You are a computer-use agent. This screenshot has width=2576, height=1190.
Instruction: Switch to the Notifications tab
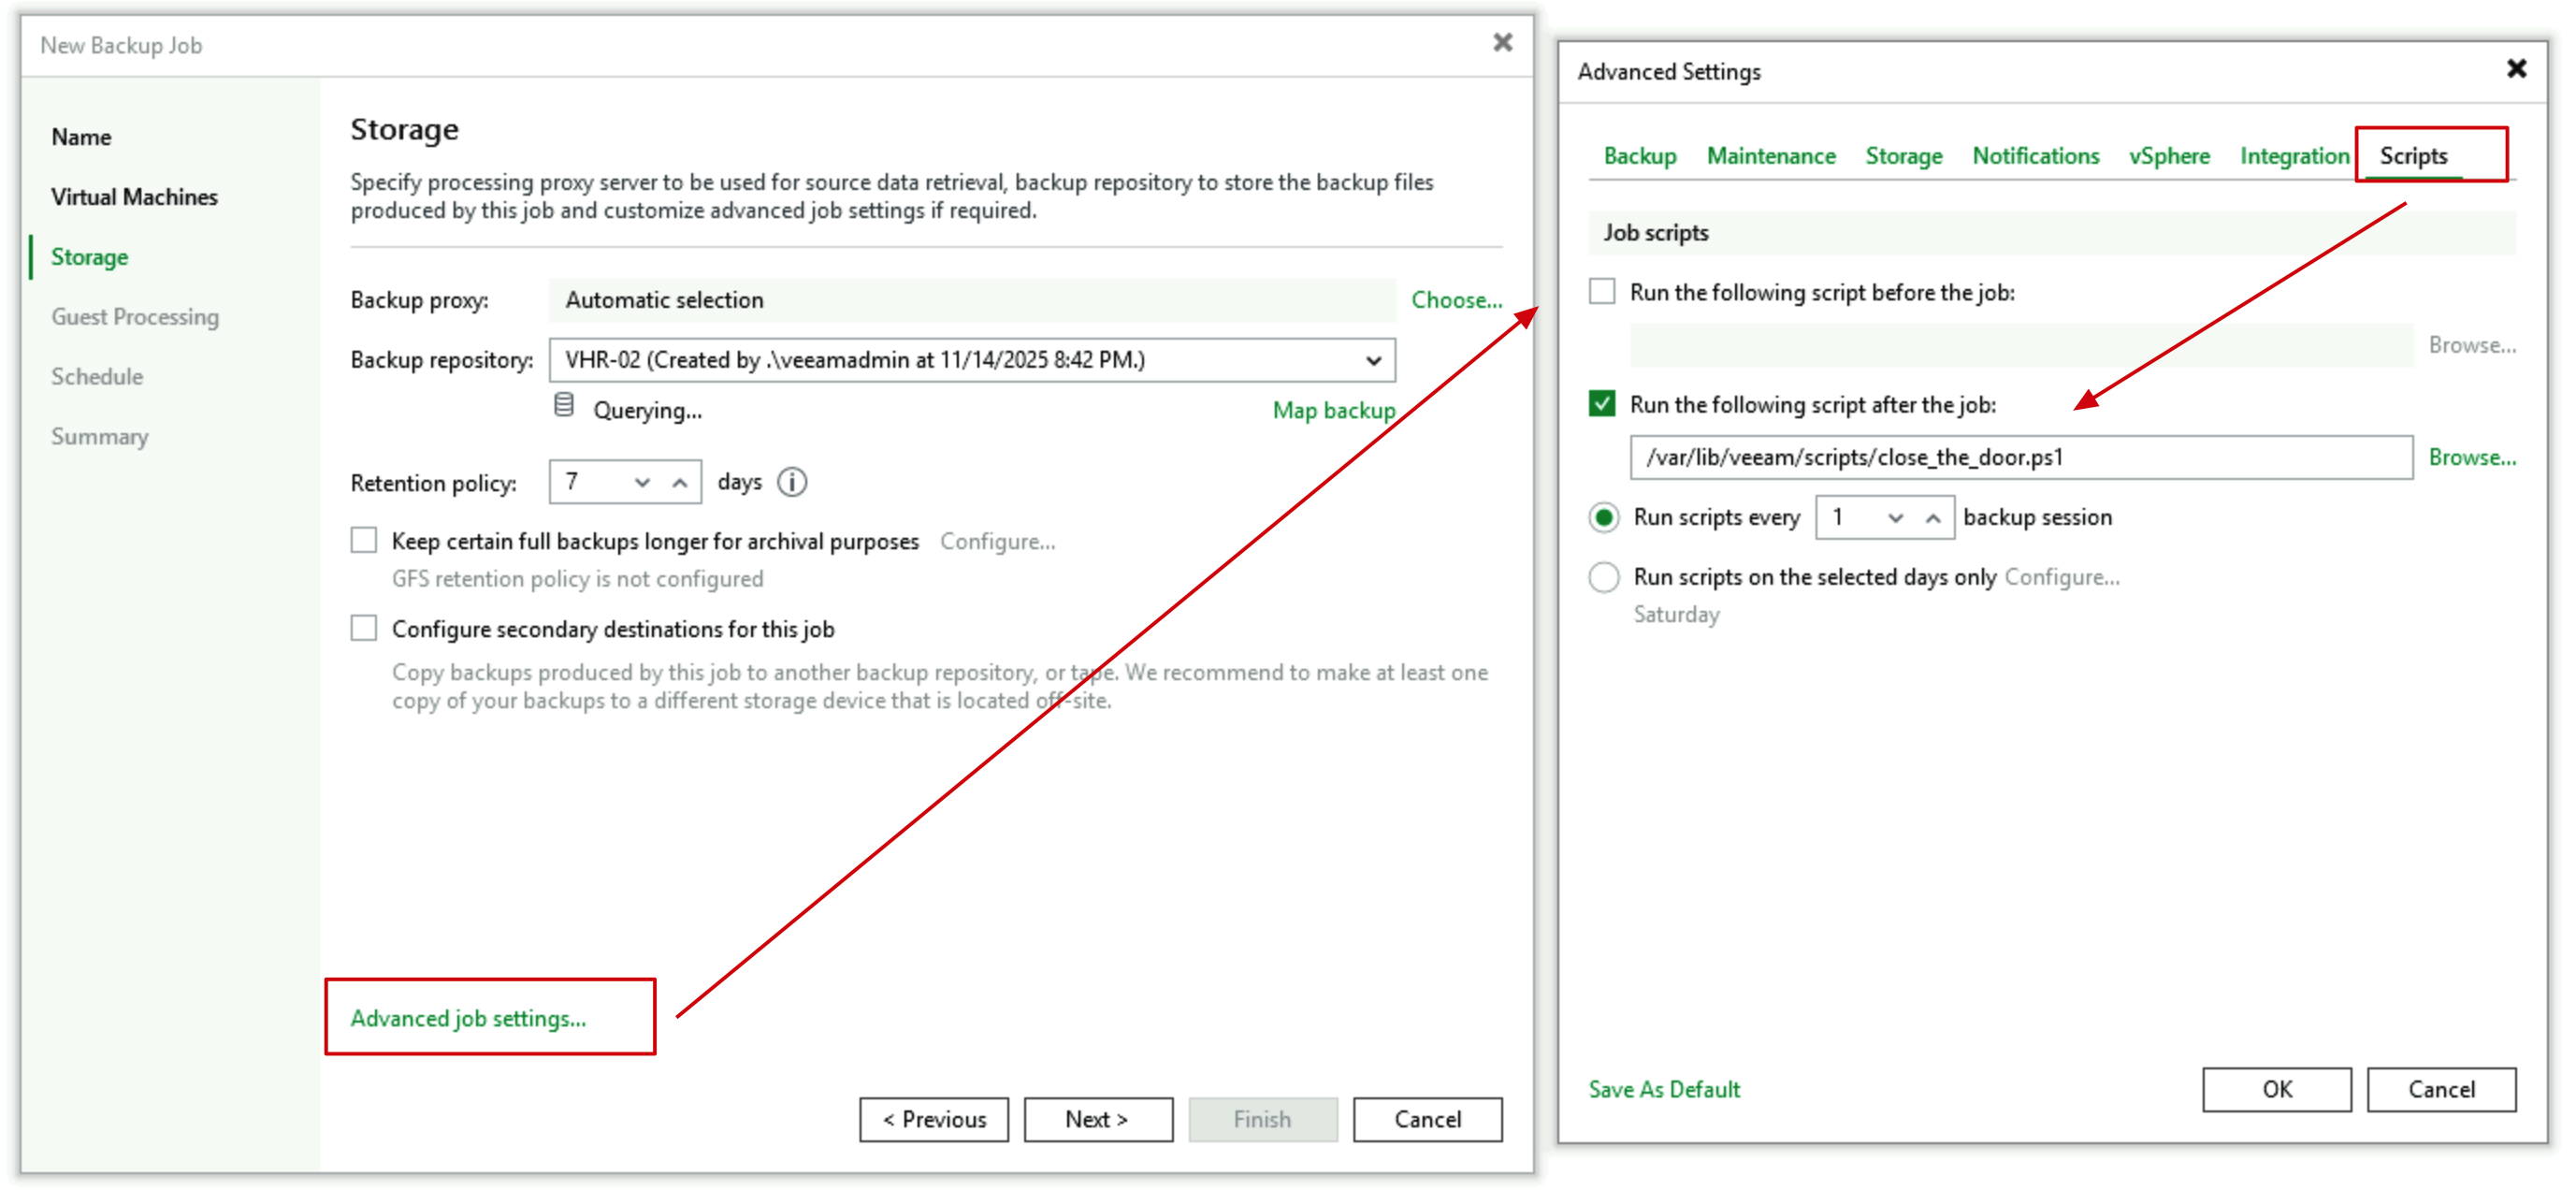coord(2035,156)
